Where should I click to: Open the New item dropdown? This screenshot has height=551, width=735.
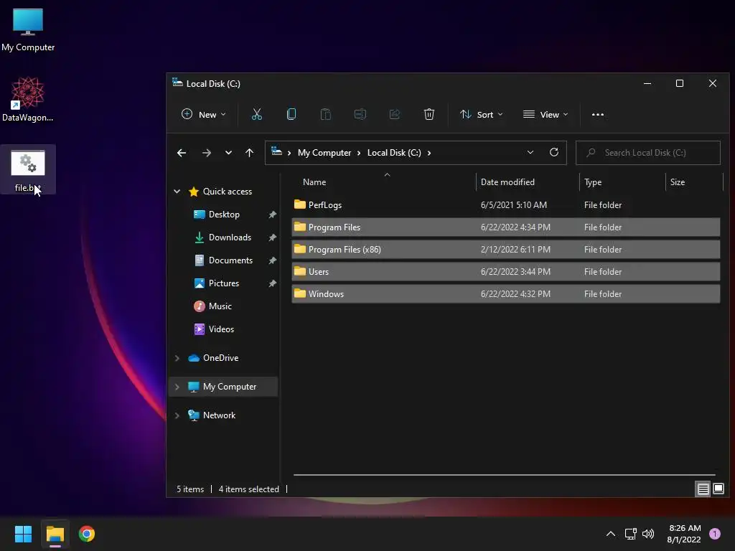click(204, 114)
